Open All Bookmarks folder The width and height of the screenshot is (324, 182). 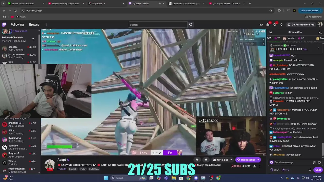point(313,17)
